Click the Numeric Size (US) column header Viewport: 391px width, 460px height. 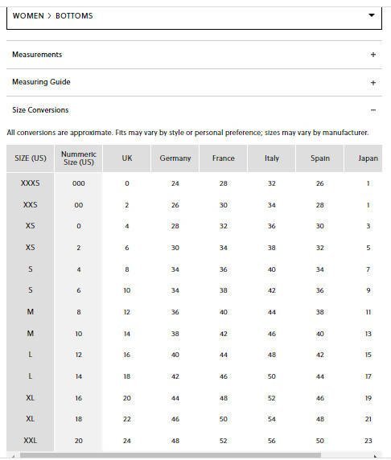click(x=78, y=158)
